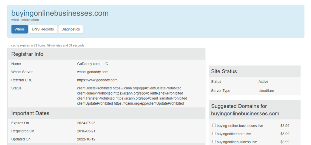
Task: Click the Updated On label
Action: [x=21, y=139]
